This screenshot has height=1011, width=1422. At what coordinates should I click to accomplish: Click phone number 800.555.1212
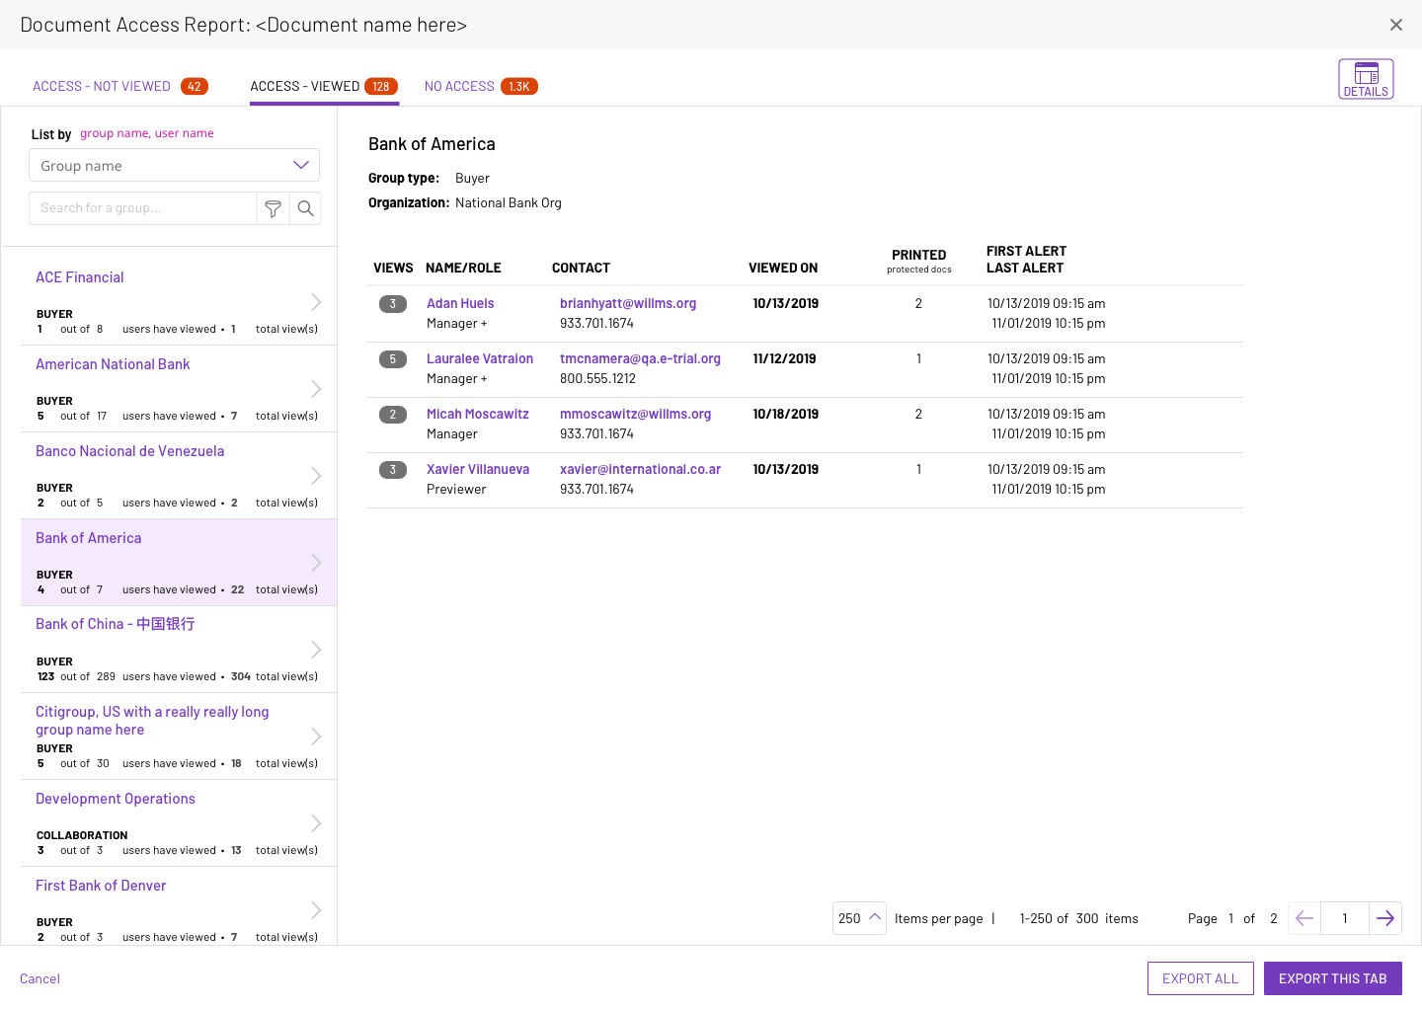point(597,378)
